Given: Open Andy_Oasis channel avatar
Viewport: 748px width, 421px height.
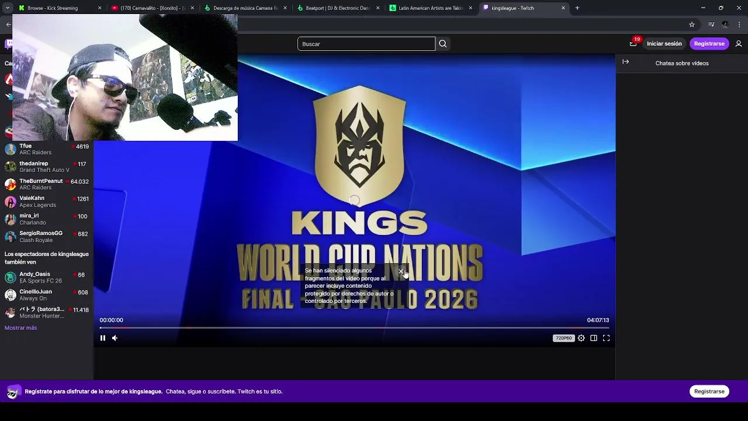Looking at the screenshot, I should 11,277.
